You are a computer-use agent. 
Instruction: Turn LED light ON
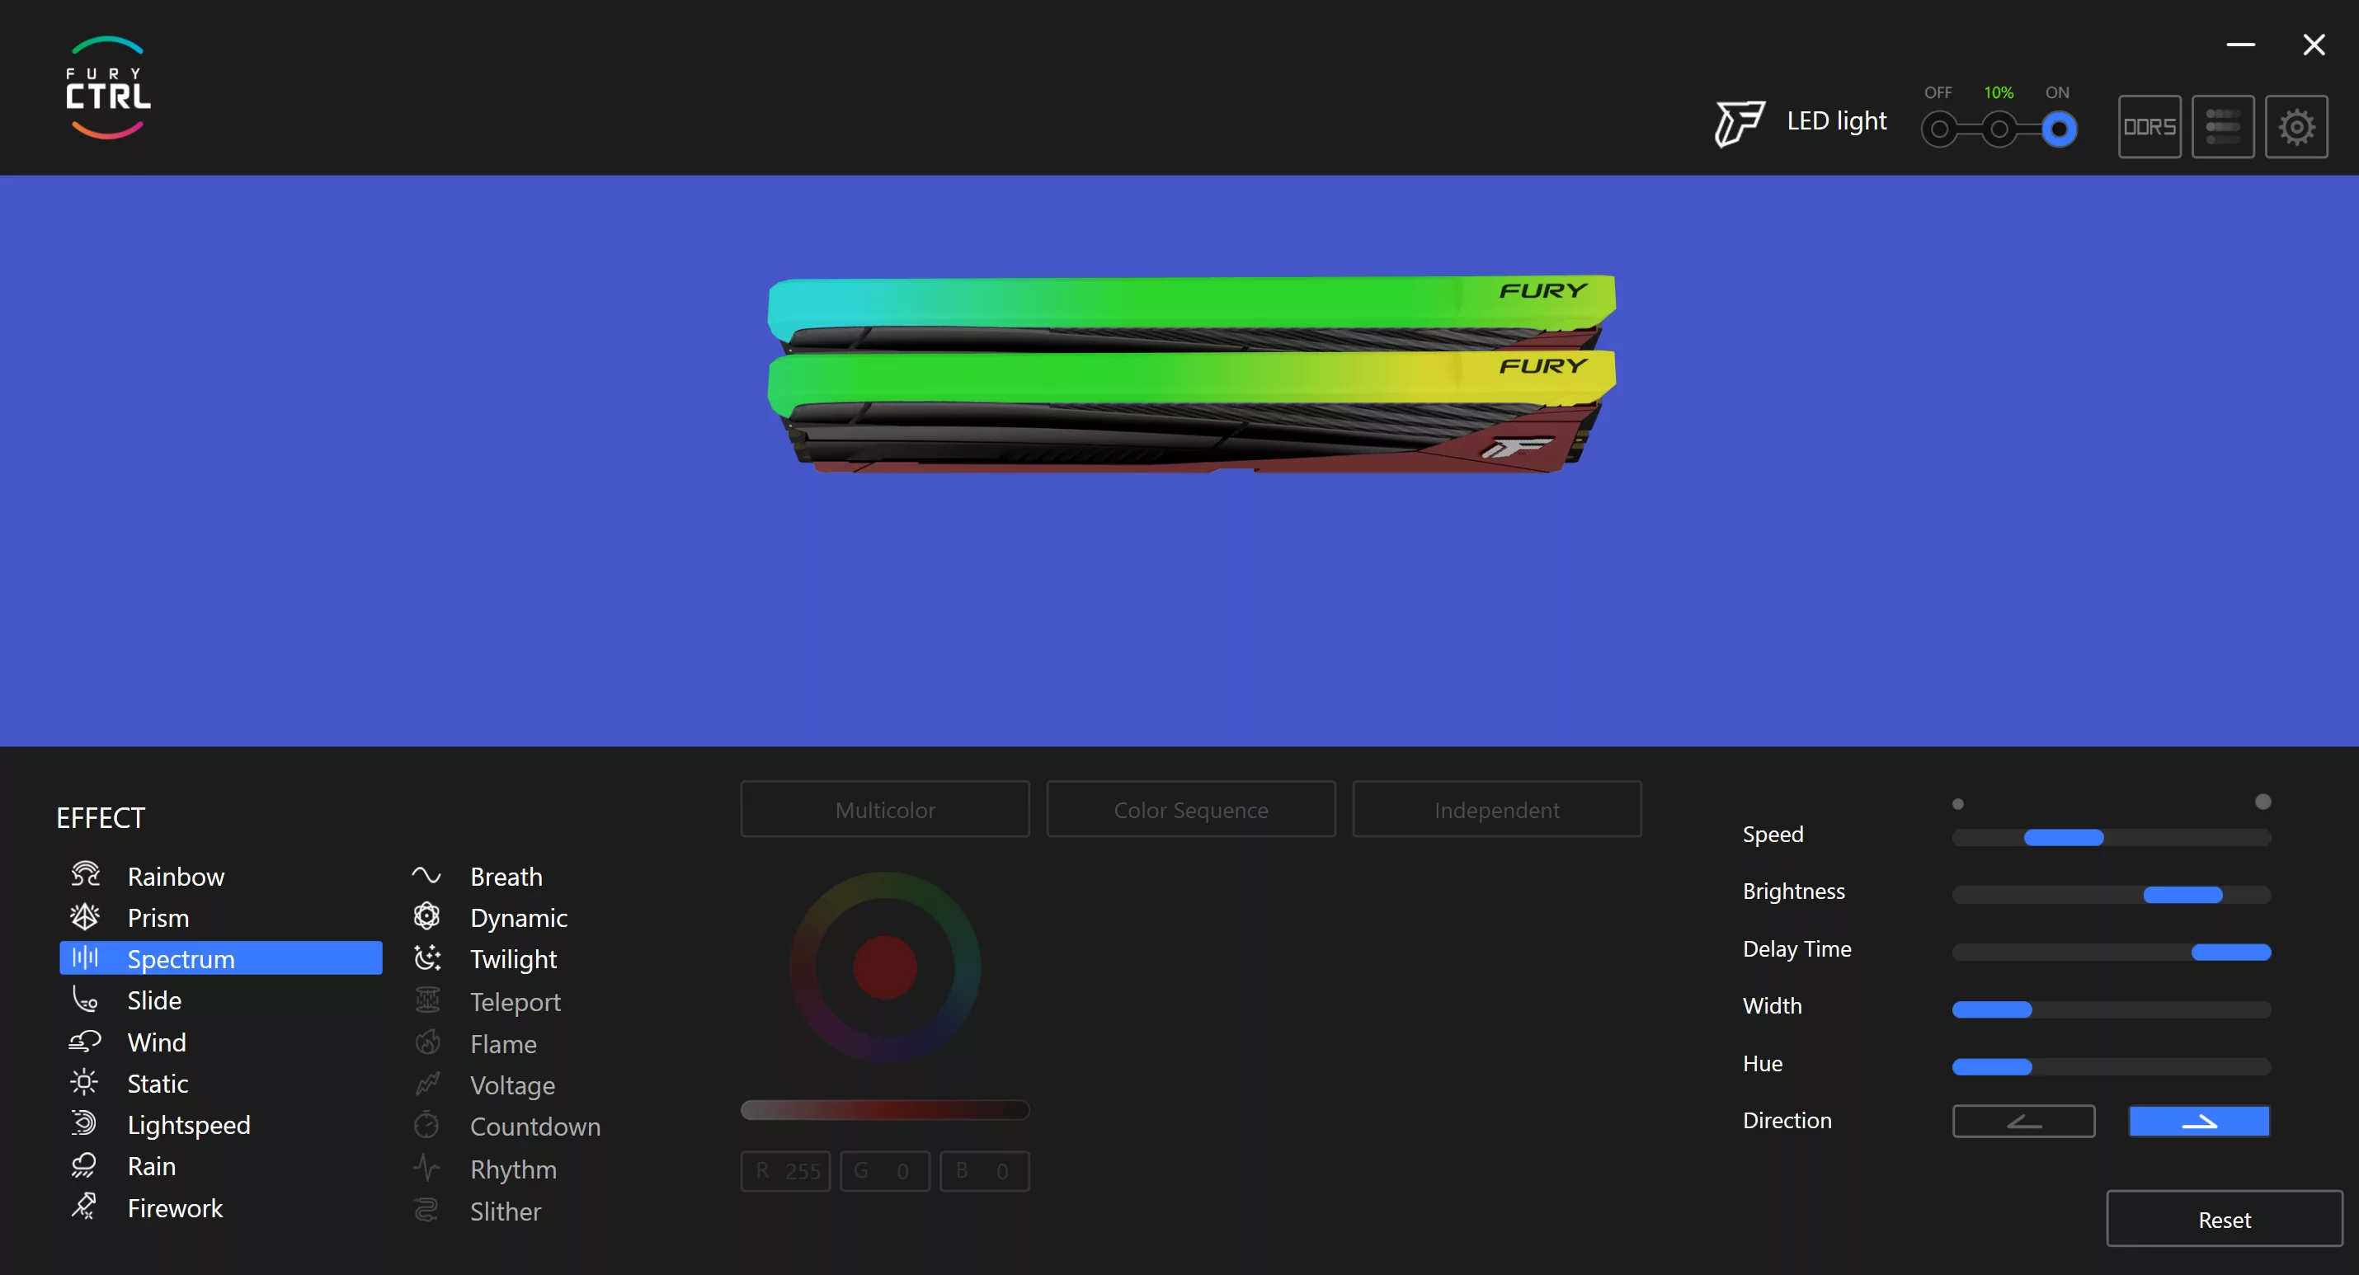coord(2059,129)
